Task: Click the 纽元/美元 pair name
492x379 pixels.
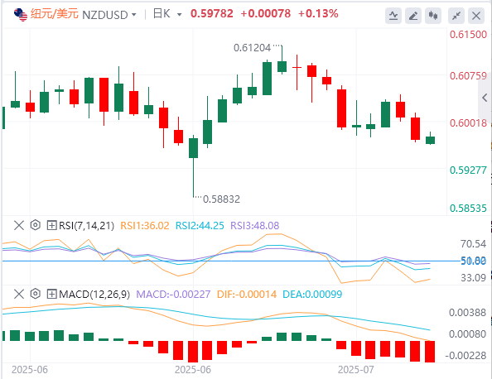Action: [55, 14]
